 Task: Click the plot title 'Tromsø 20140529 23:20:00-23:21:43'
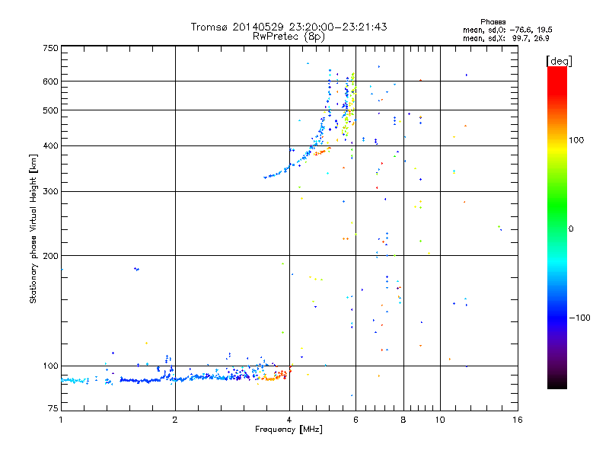pos(289,27)
